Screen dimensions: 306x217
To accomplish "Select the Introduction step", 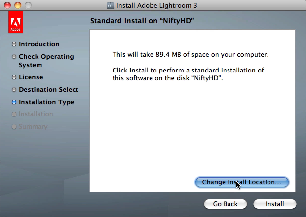I will point(39,44).
